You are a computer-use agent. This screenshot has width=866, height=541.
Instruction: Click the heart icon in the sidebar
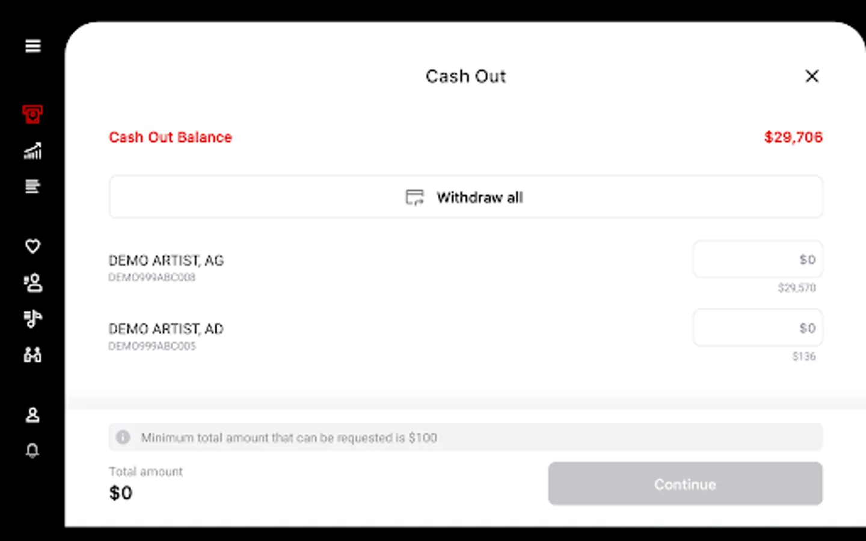coord(32,246)
